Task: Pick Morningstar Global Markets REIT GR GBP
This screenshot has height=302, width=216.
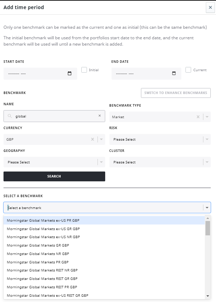Action: coord(104,279)
